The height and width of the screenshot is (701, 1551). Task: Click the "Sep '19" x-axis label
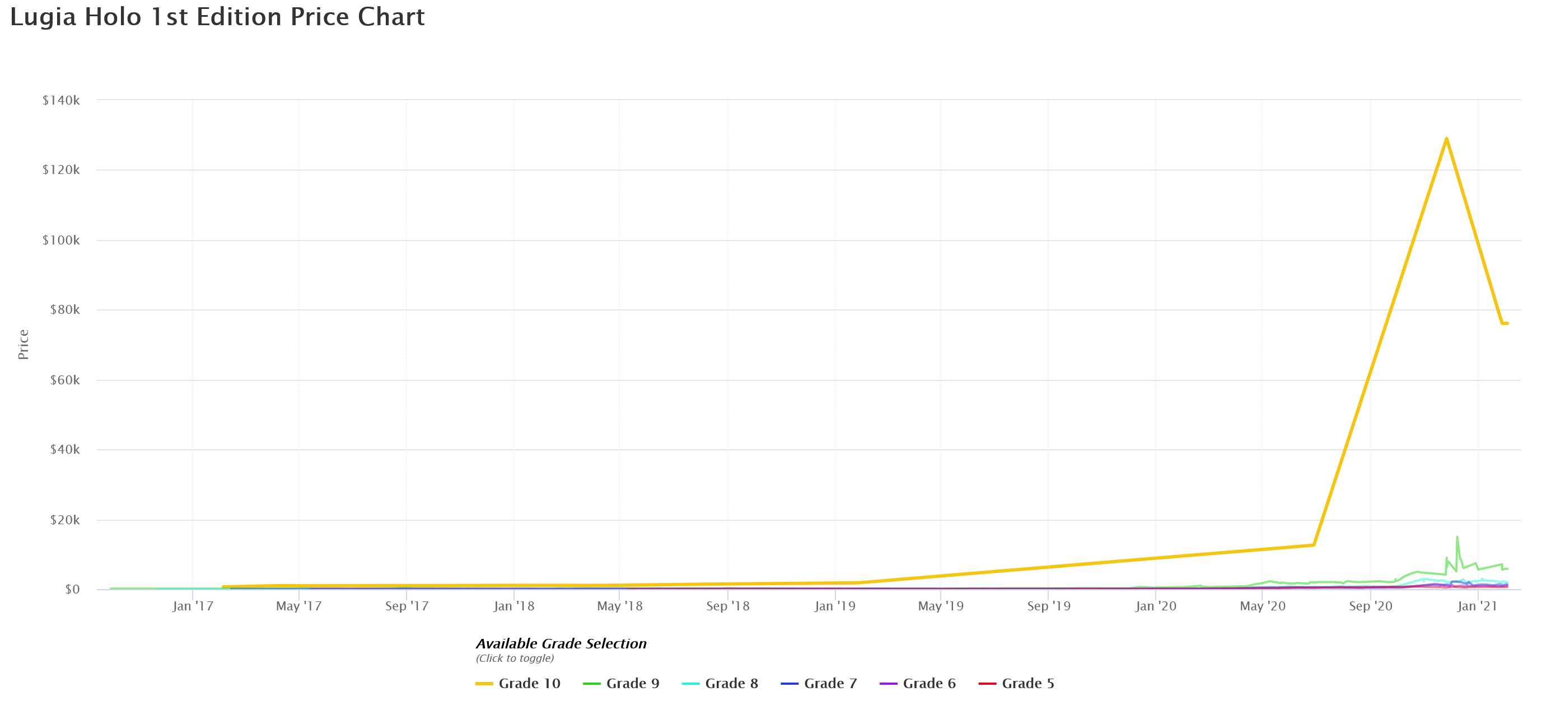(x=1048, y=606)
